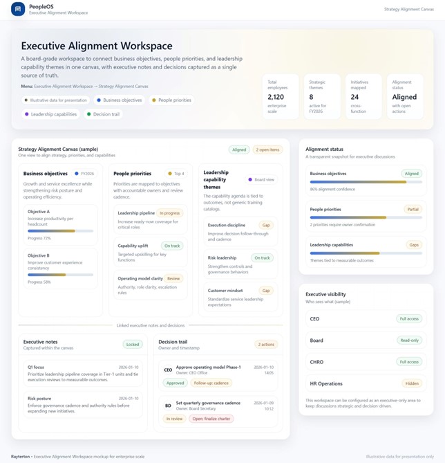Click the BD avatar in Decision trail
The height and width of the screenshot is (463, 445).
click(x=168, y=406)
